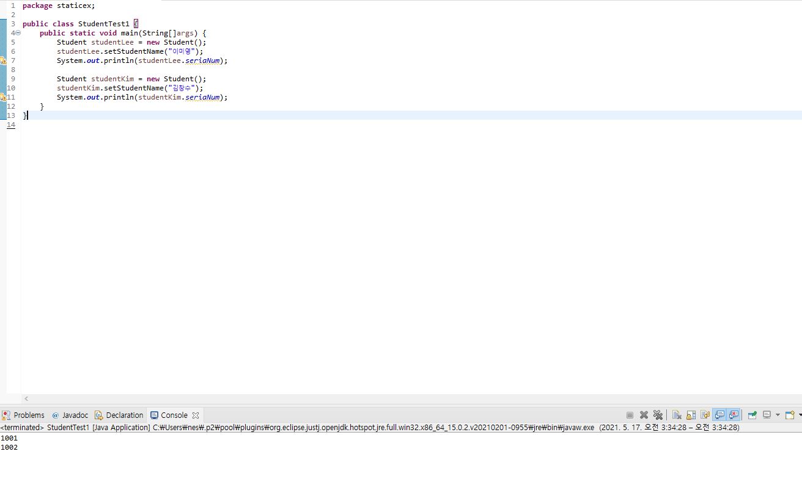Toggle Word Wrap in the console
This screenshot has height=479, width=802.
coord(705,415)
